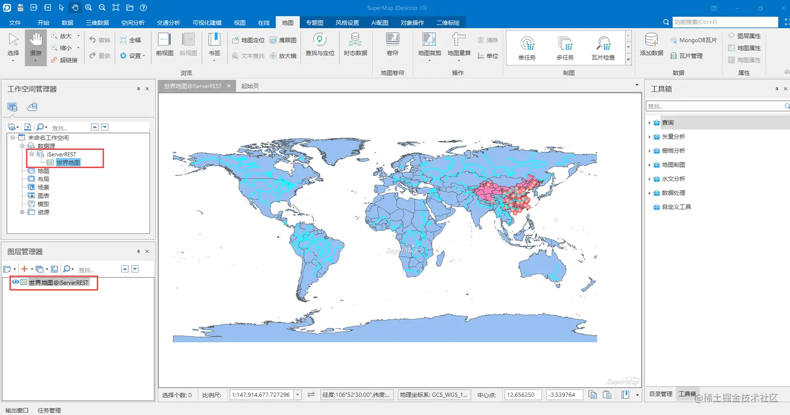This screenshot has height=415, width=790.
Task: Open the 任务管理 panel
Action: coord(50,410)
